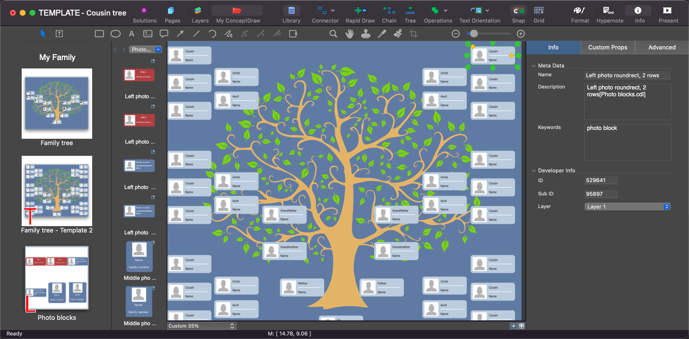Select the callout speech bubble tool

click(164, 34)
